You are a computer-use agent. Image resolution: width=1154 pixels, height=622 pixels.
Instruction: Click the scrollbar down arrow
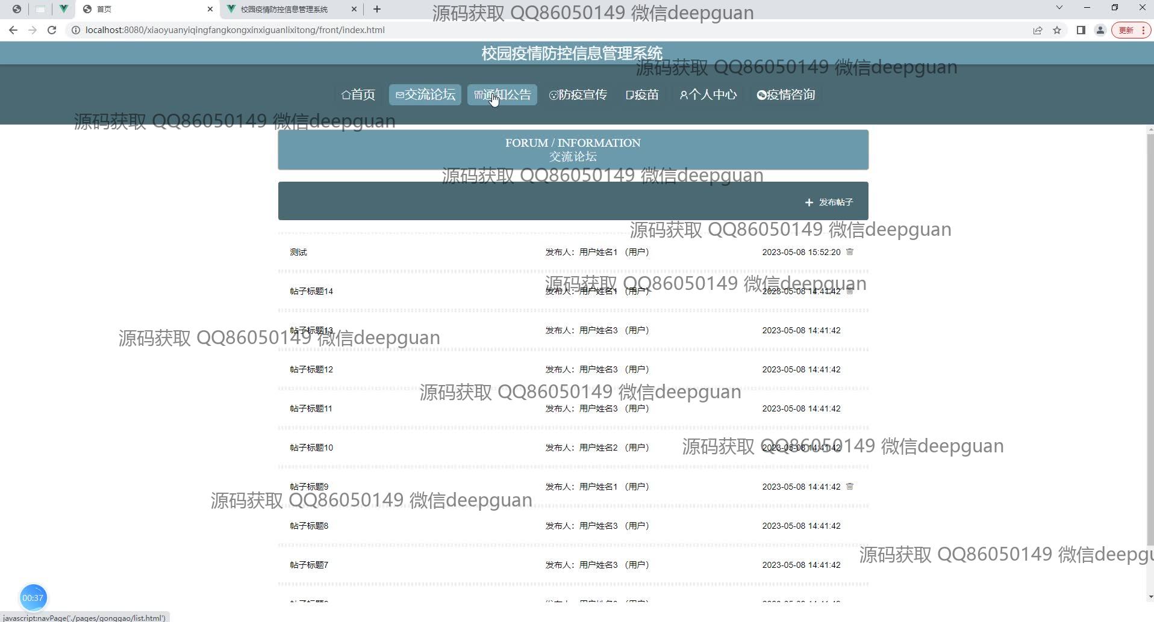click(1150, 597)
